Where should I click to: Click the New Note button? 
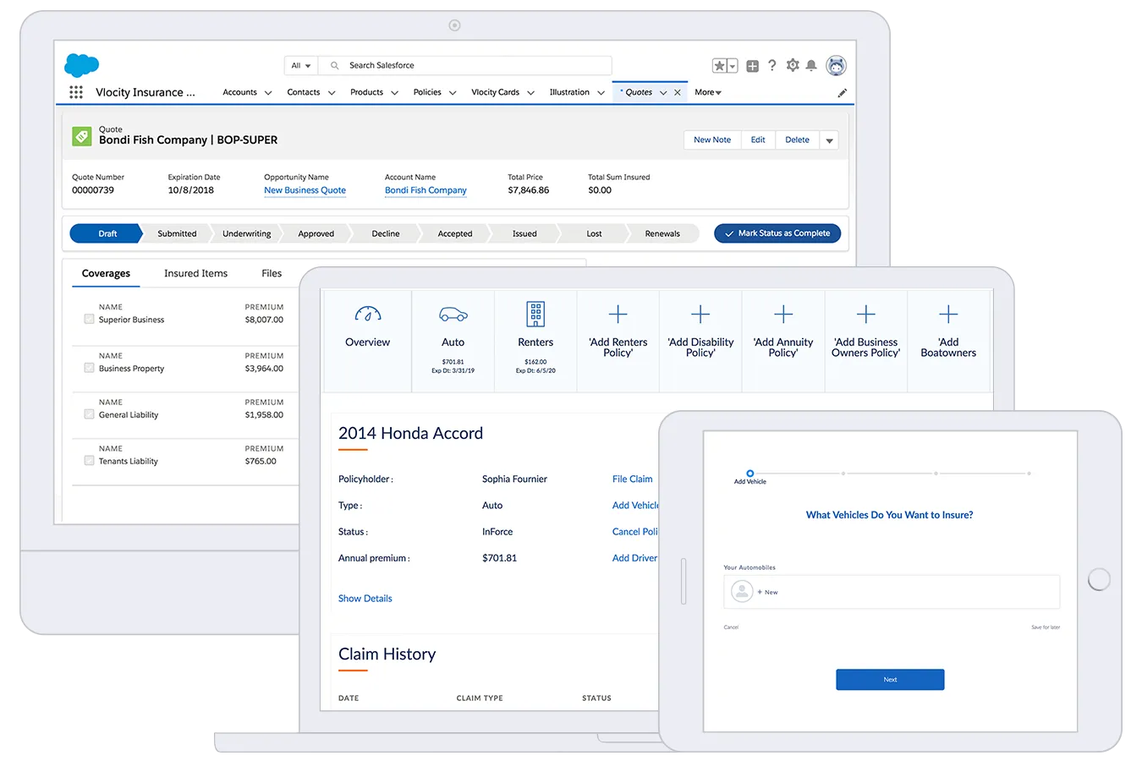(712, 140)
